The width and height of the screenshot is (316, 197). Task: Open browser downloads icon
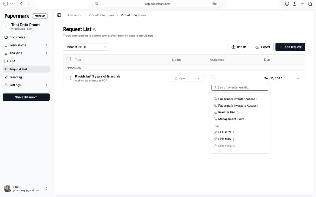pos(287,4)
